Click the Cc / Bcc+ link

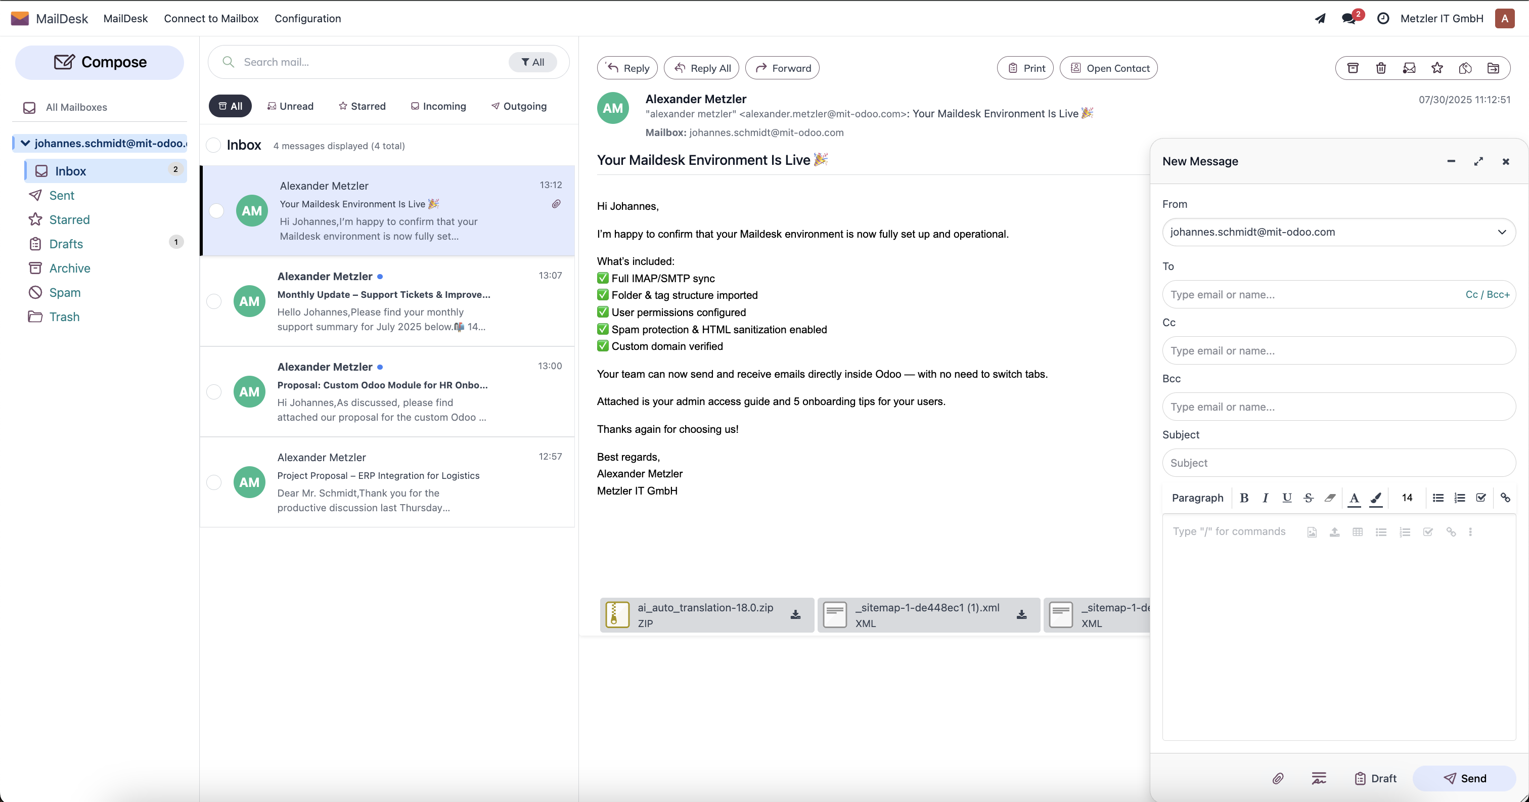1487,294
